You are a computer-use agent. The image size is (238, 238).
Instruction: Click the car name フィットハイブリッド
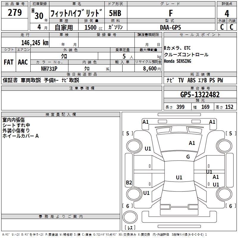[76, 14]
